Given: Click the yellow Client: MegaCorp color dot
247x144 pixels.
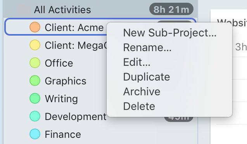Looking at the screenshot, I should click(35, 45).
